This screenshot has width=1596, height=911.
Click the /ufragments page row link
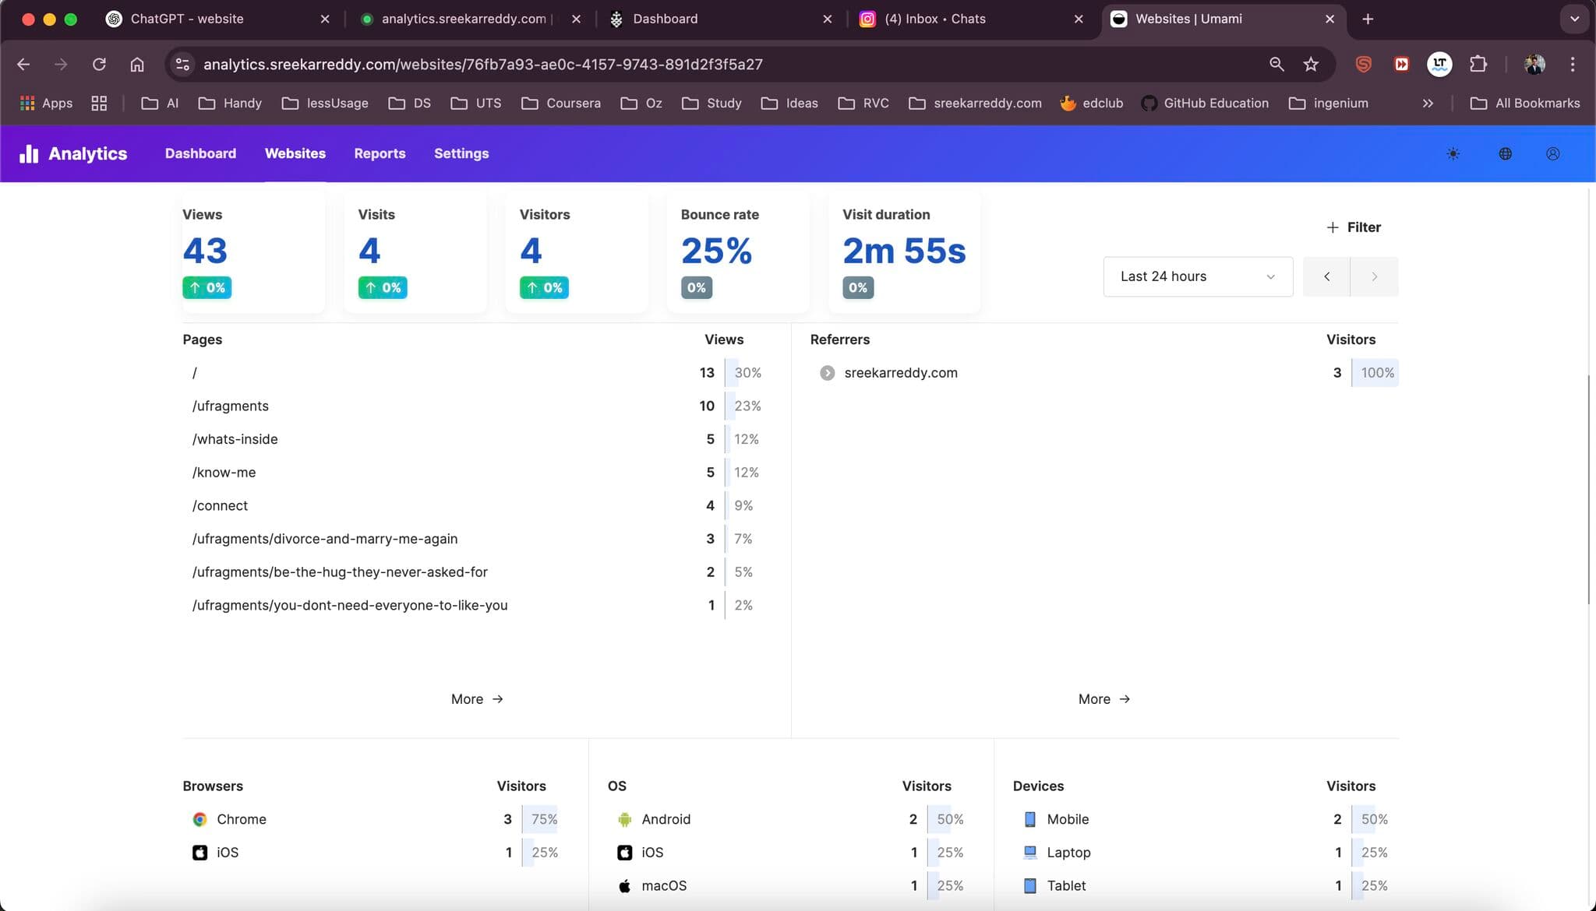click(x=230, y=406)
